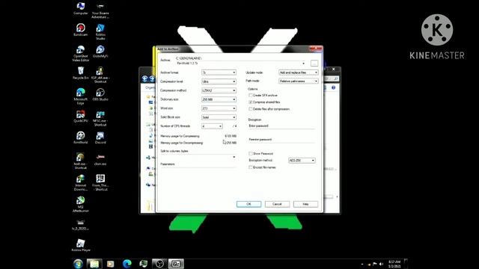Click the Explorer window back arrow
This screenshot has width=479, height=269.
[144, 79]
